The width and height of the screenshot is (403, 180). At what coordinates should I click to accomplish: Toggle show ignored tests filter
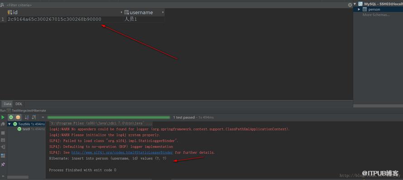(x=18, y=117)
